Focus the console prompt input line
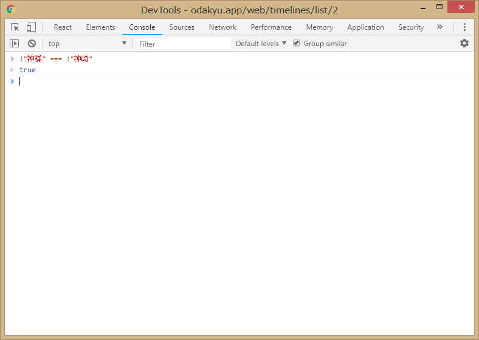The height and width of the screenshot is (340, 479). coord(243,82)
